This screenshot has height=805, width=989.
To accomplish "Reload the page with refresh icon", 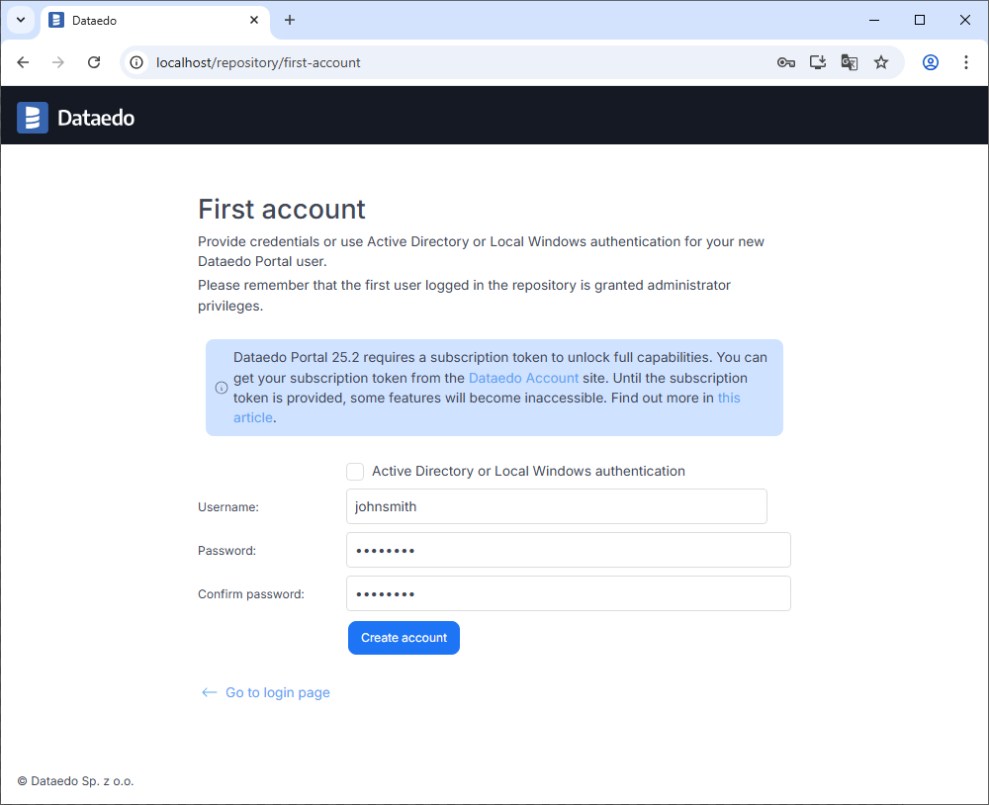I will [94, 62].
